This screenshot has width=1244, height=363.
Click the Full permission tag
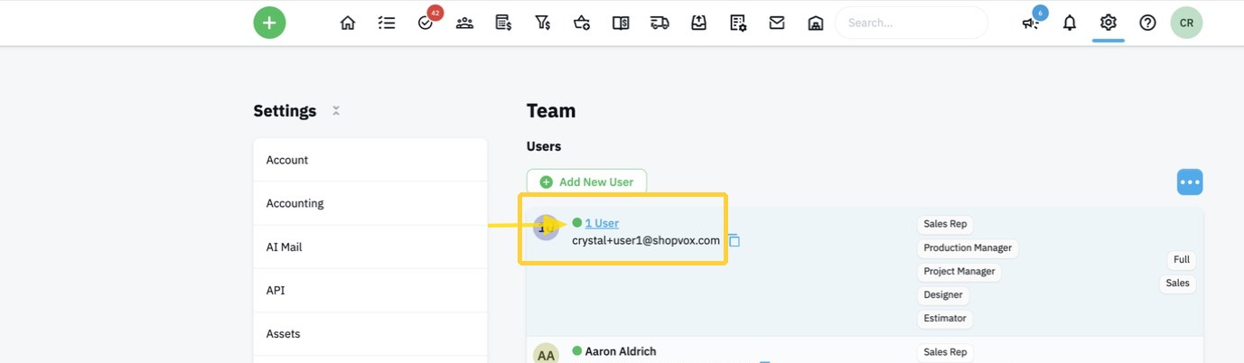[1182, 259]
